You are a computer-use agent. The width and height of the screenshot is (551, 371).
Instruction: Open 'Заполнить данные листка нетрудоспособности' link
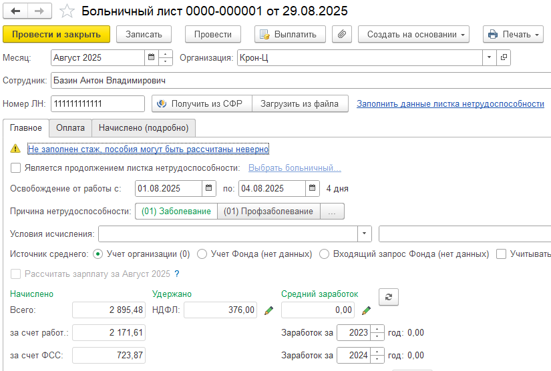click(450, 104)
